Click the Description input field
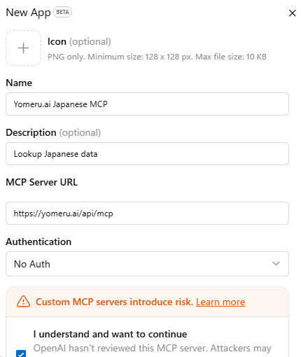The width and height of the screenshot is (301, 357). point(147,154)
